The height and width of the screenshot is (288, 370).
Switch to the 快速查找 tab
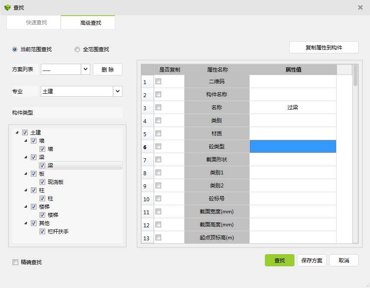tap(34, 23)
